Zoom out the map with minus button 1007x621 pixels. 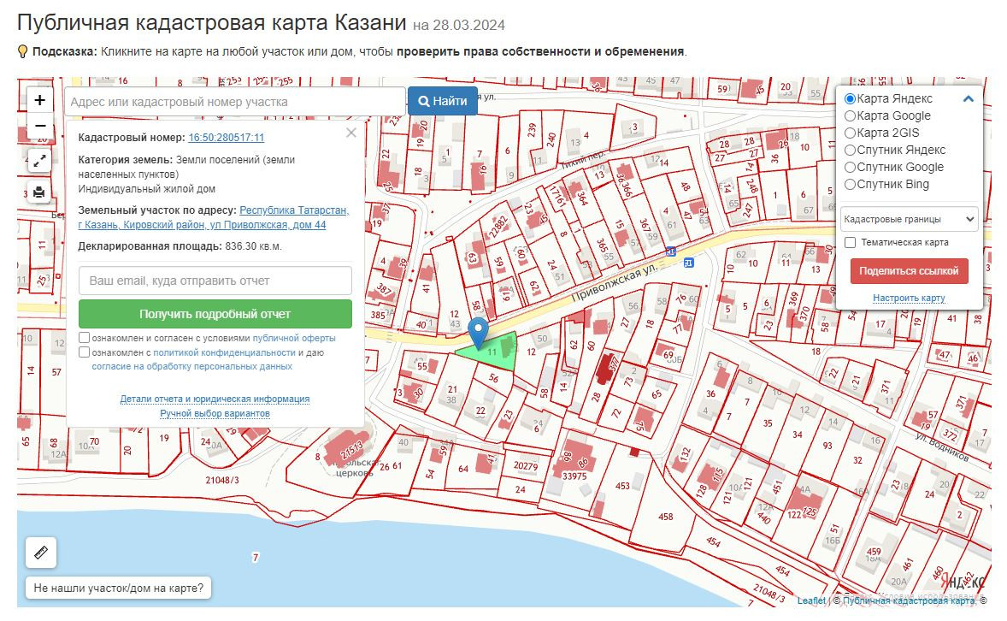(x=40, y=126)
